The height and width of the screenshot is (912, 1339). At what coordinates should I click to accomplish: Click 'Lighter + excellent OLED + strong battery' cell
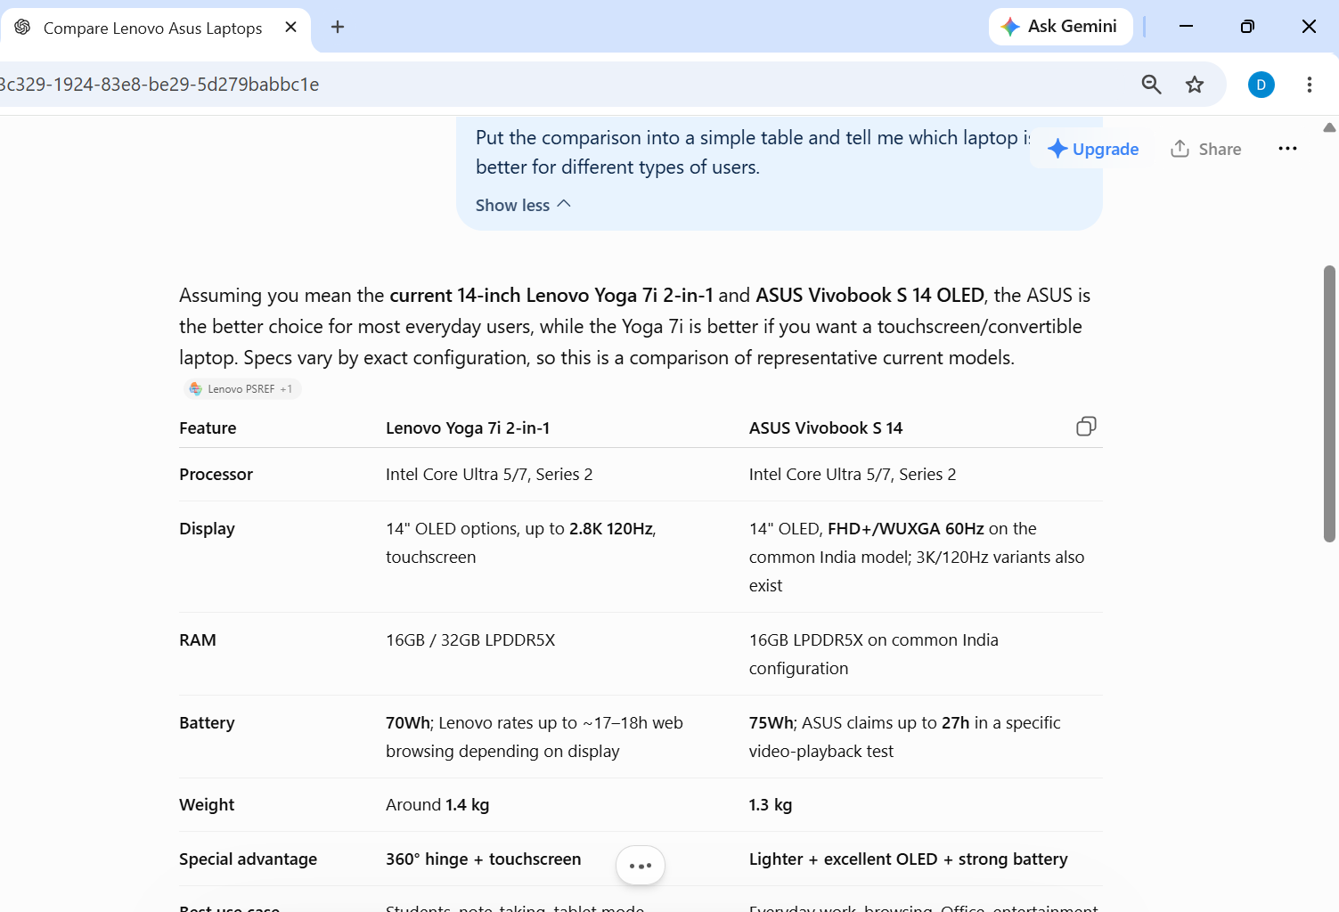point(909,859)
